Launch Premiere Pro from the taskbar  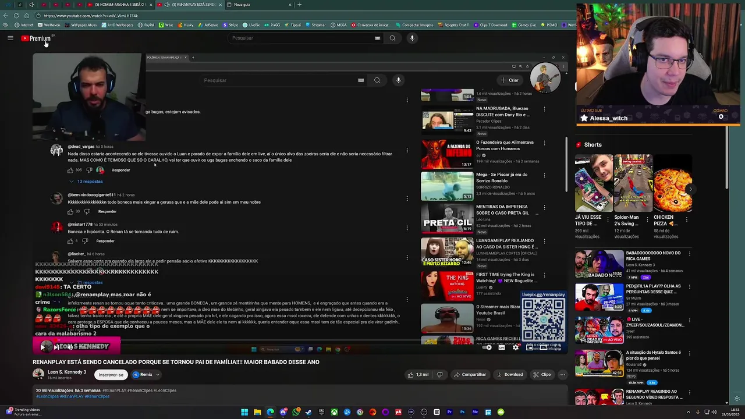click(x=449, y=412)
